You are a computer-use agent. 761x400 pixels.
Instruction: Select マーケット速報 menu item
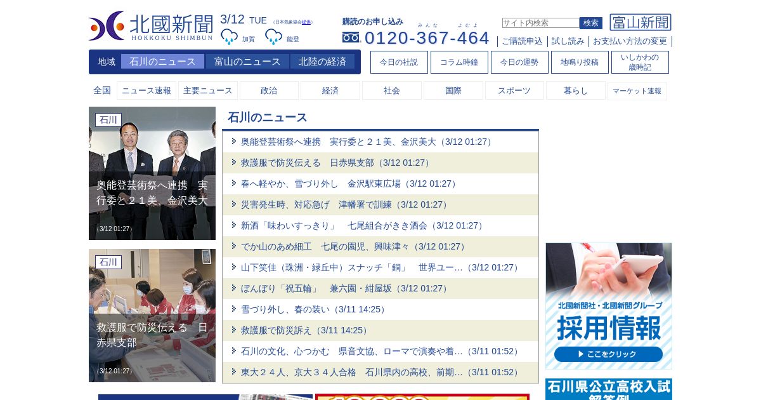pos(637,91)
